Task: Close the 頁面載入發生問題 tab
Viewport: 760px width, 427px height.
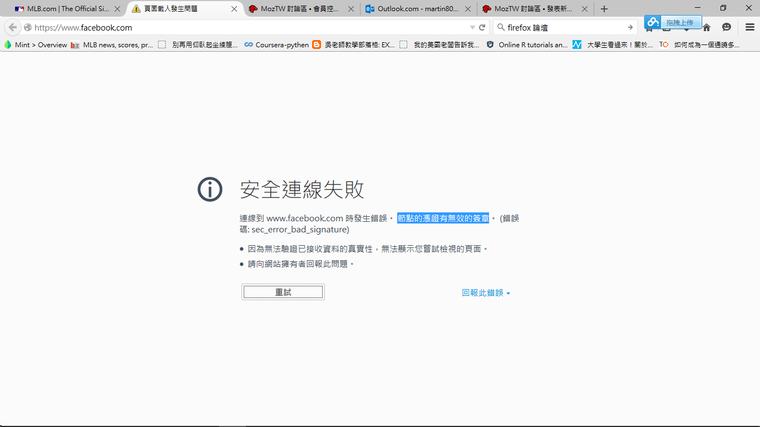Action: (x=234, y=9)
